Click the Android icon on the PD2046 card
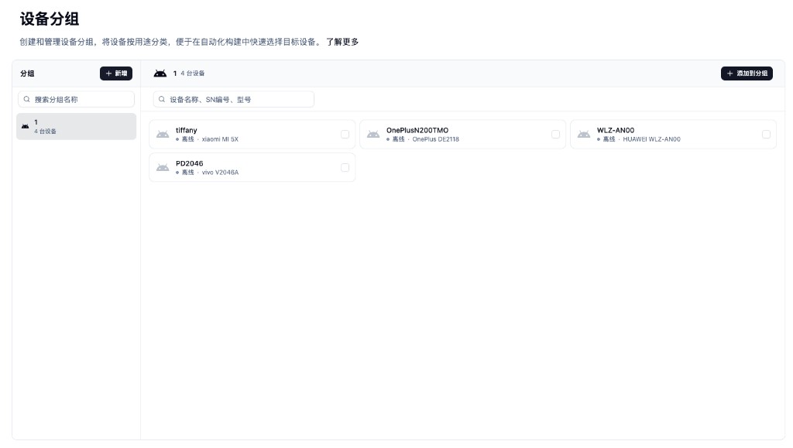This screenshot has width=793, height=448. click(163, 167)
